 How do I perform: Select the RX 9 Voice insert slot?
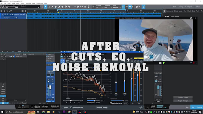pyautogui.click(x=50, y=57)
